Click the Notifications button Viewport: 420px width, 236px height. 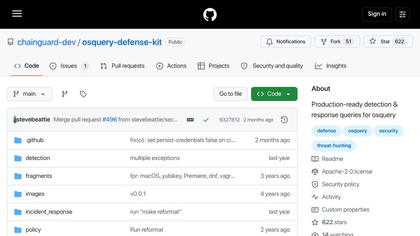click(286, 42)
